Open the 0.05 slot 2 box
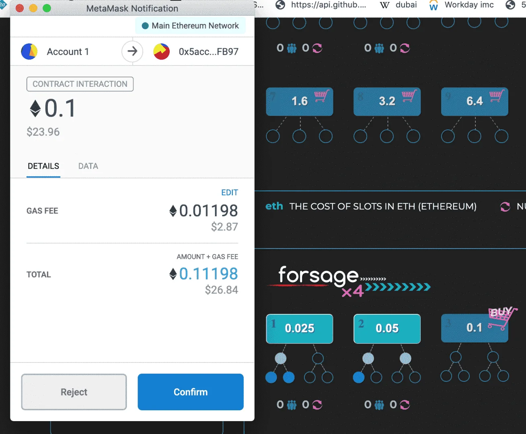Viewport: 526px width, 434px height. coord(387,329)
